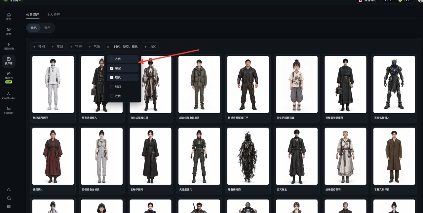Open the 地外超凡顾问 character card
423x213 pixels.
tap(53, 88)
